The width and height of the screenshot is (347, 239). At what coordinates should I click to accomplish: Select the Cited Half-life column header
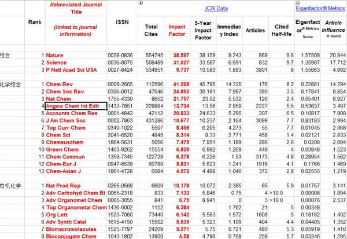pos(282,30)
